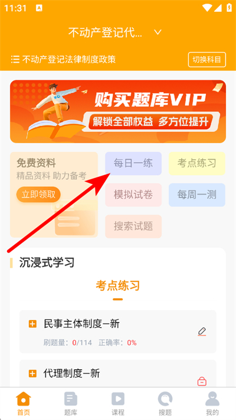Open 我的 profile icon
The width and height of the screenshot is (236, 420).
coord(212,399)
